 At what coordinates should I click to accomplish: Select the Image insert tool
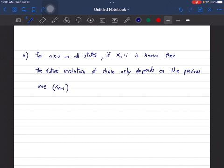(103, 21)
